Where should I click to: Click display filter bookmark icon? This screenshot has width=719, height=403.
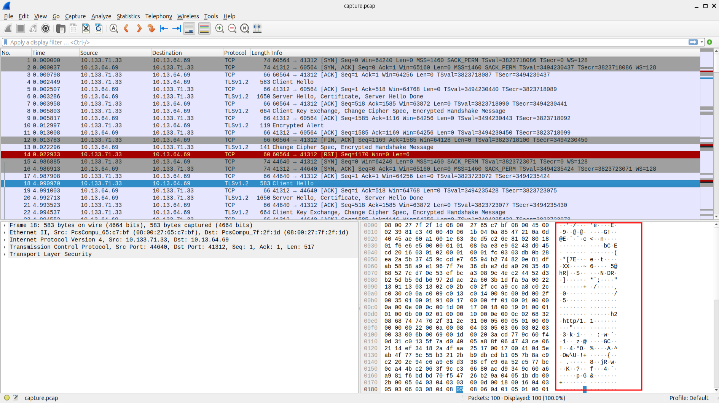point(5,42)
